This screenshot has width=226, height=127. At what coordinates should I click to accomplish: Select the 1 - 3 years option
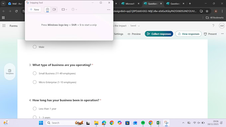coord(35,117)
